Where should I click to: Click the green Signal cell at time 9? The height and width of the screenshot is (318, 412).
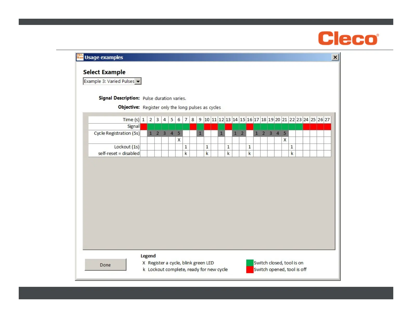point(200,127)
